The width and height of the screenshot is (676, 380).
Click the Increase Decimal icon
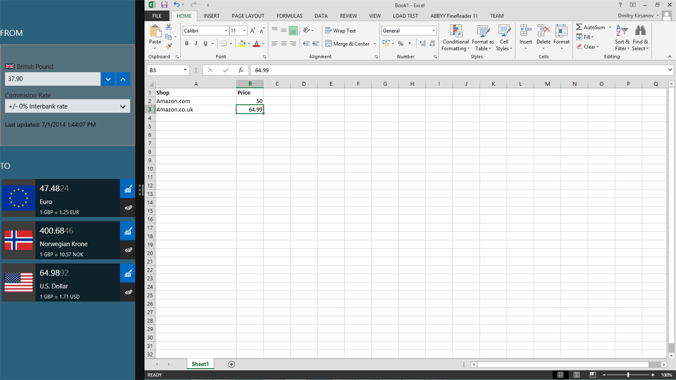point(422,44)
